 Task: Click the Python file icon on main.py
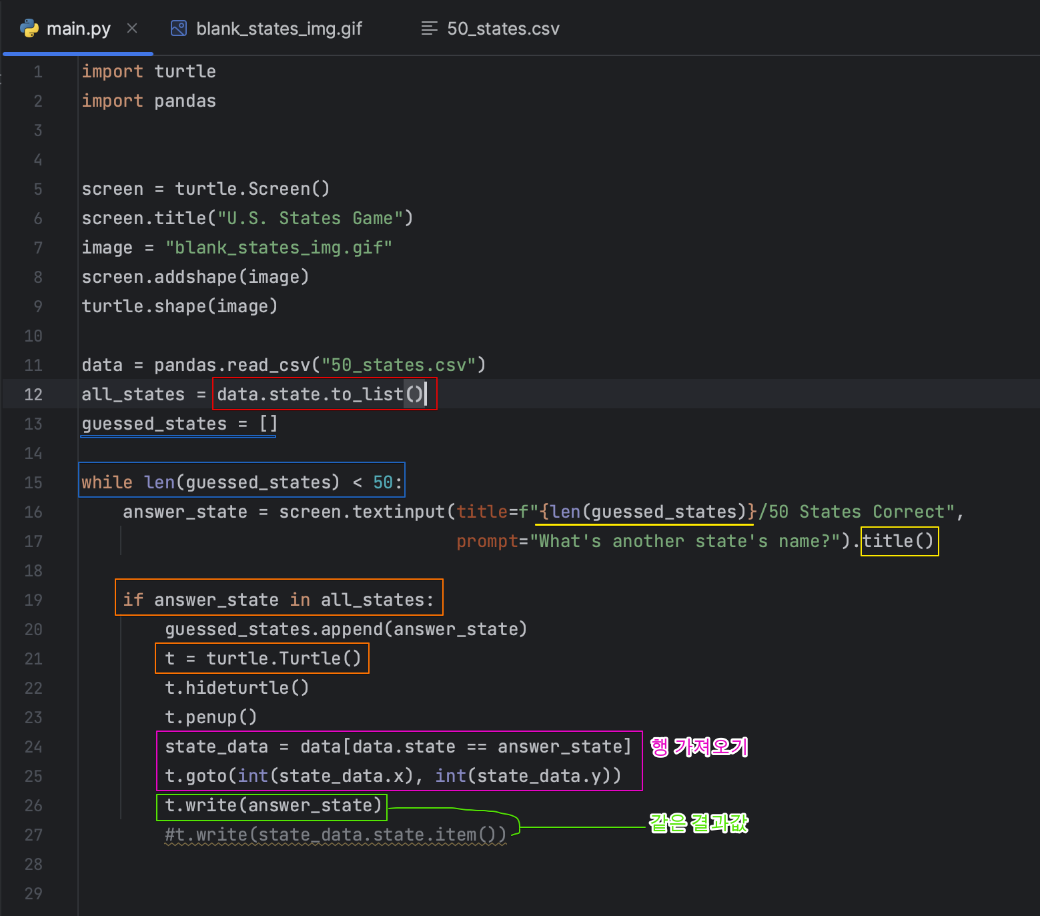29,28
